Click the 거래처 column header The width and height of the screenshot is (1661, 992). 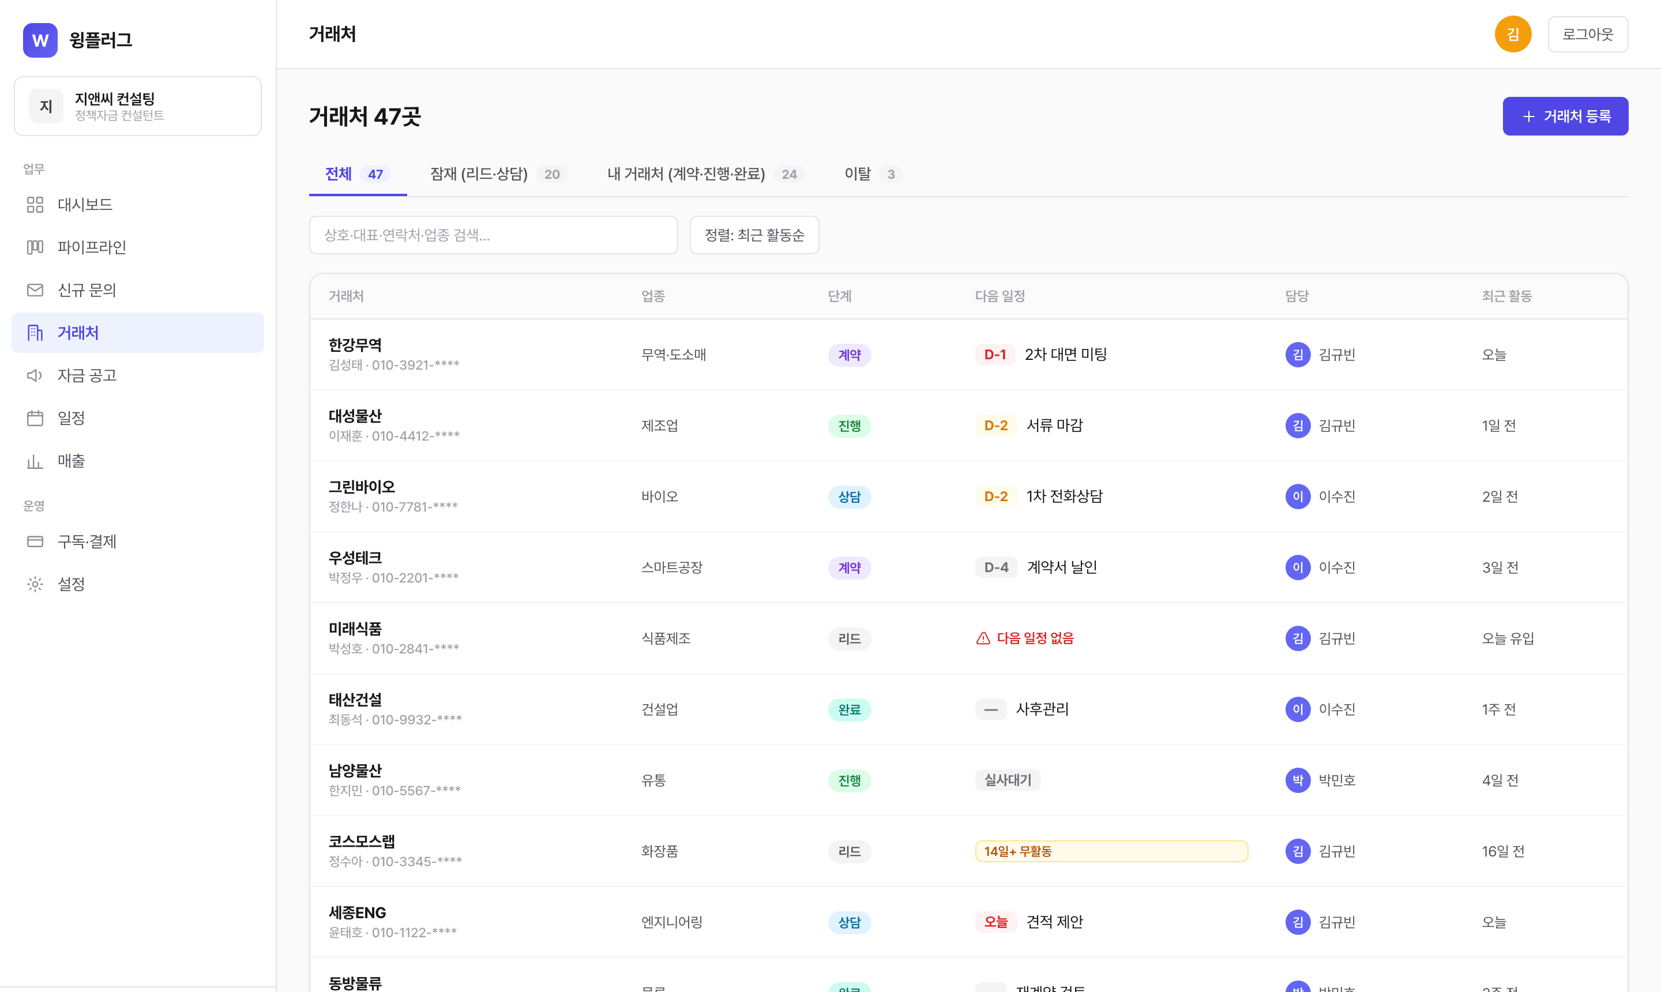click(x=346, y=296)
